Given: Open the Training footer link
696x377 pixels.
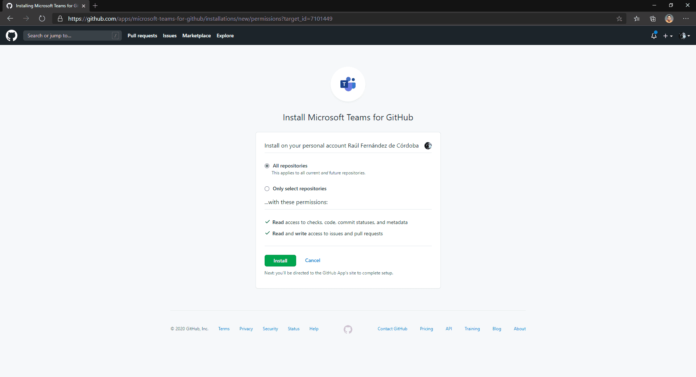Looking at the screenshot, I should click(472, 329).
